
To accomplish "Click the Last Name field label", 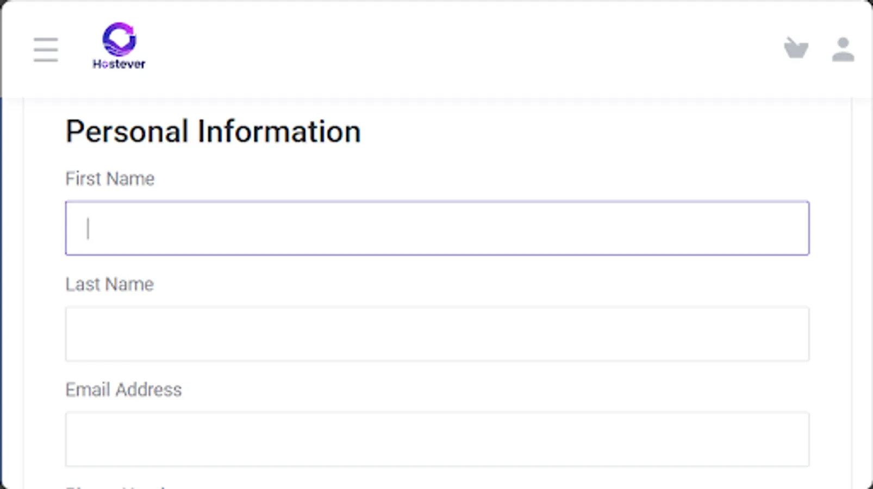I will pyautogui.click(x=109, y=284).
